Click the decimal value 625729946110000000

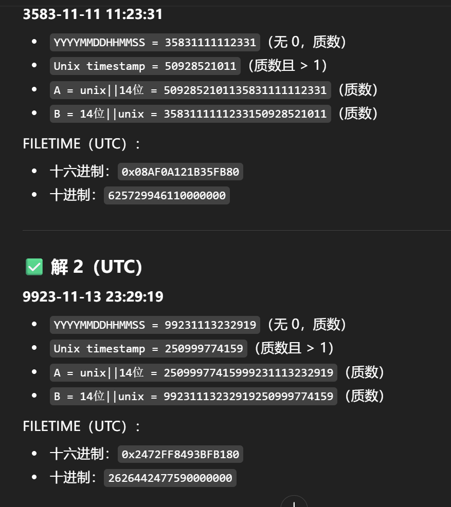tap(167, 195)
